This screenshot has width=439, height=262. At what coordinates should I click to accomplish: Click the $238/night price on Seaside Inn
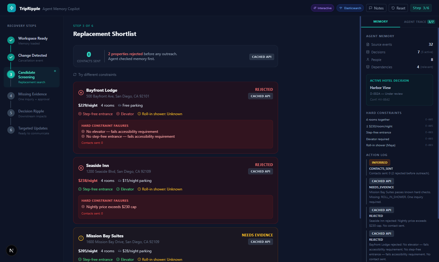click(88, 181)
